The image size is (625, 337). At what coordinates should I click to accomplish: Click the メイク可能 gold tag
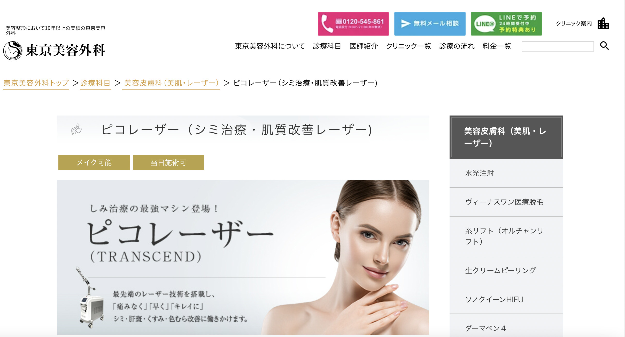coord(94,162)
